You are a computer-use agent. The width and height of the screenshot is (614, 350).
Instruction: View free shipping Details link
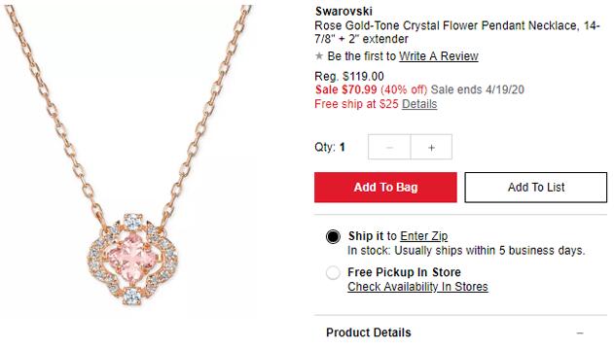(419, 104)
